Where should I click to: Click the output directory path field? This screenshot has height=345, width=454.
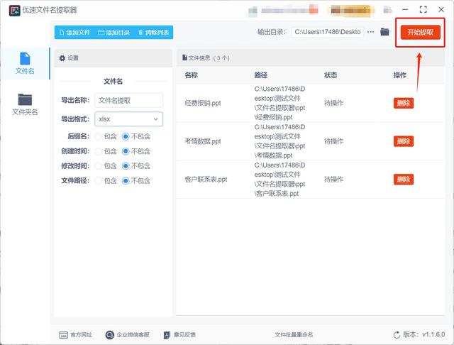pos(328,32)
